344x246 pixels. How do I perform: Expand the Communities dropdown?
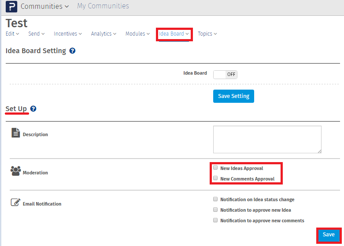(x=44, y=6)
